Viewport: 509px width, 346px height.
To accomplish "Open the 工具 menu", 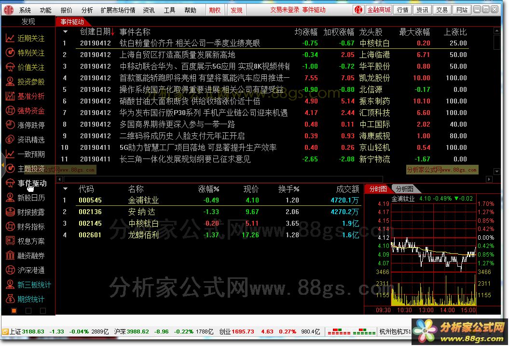I will [x=169, y=11].
